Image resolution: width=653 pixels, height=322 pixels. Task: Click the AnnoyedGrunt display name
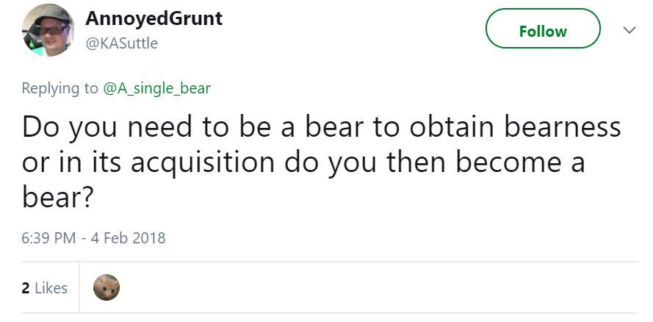(154, 18)
